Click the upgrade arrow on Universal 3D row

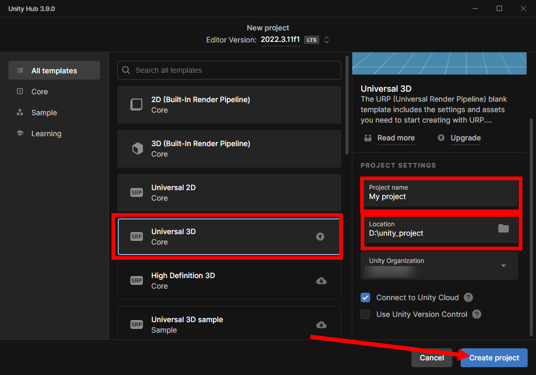point(320,236)
